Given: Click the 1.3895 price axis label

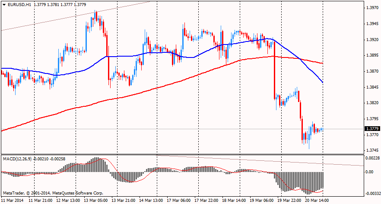Looking at the screenshot, I should tap(372, 55).
